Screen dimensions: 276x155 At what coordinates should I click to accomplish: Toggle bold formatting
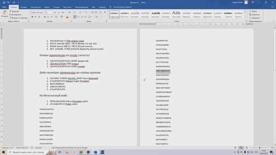point(32,17)
